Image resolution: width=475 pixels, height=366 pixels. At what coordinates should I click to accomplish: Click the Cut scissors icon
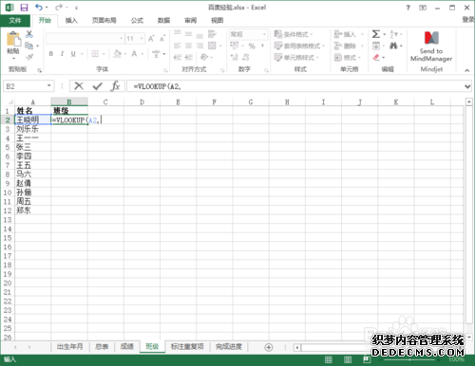coord(29,34)
